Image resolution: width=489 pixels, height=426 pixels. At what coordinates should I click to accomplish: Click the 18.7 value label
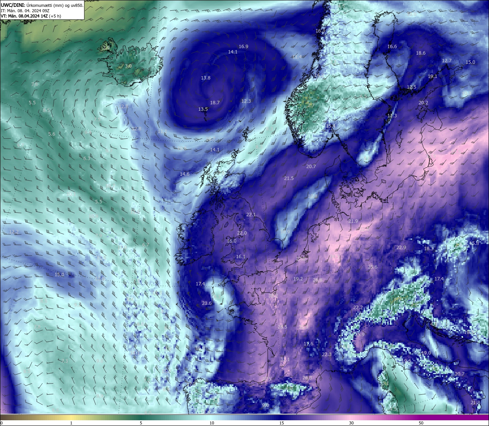coord(215,103)
